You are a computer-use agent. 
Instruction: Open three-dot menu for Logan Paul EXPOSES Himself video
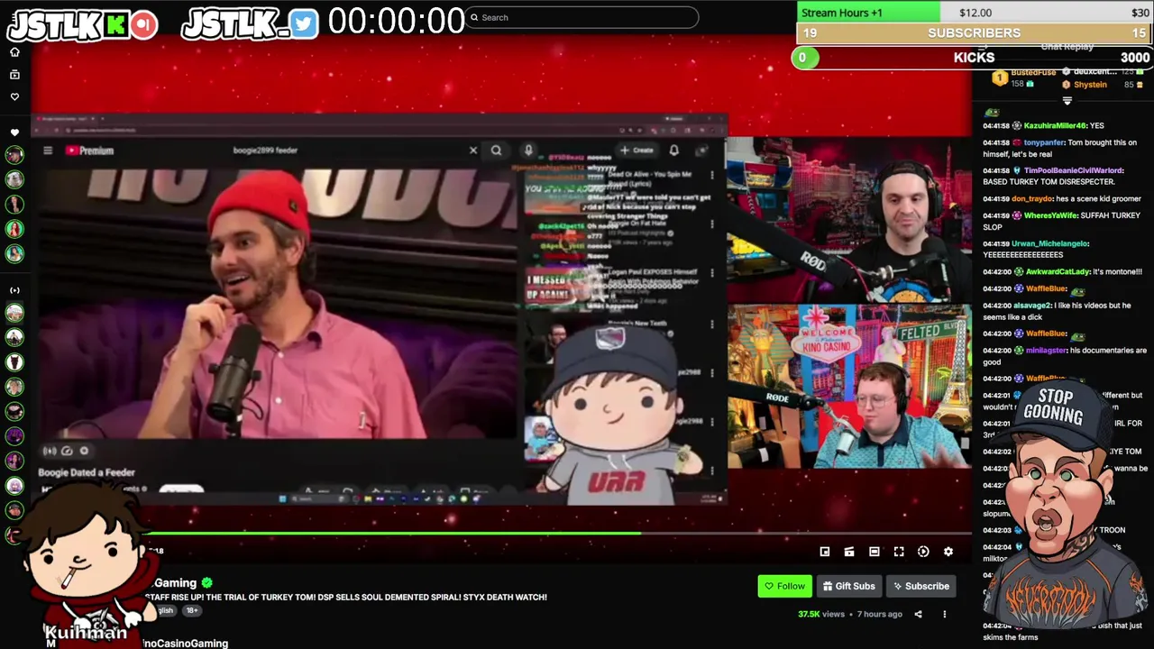711,272
